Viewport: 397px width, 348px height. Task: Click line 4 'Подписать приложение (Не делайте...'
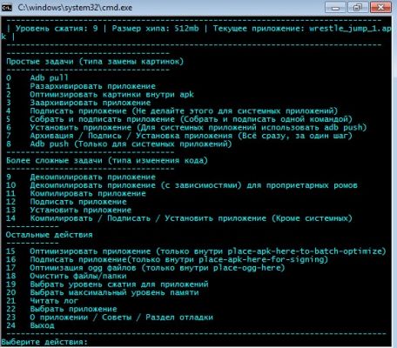click(x=172, y=111)
